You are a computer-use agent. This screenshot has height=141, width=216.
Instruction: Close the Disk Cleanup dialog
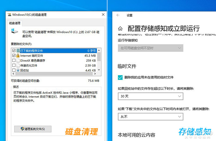[103, 15]
